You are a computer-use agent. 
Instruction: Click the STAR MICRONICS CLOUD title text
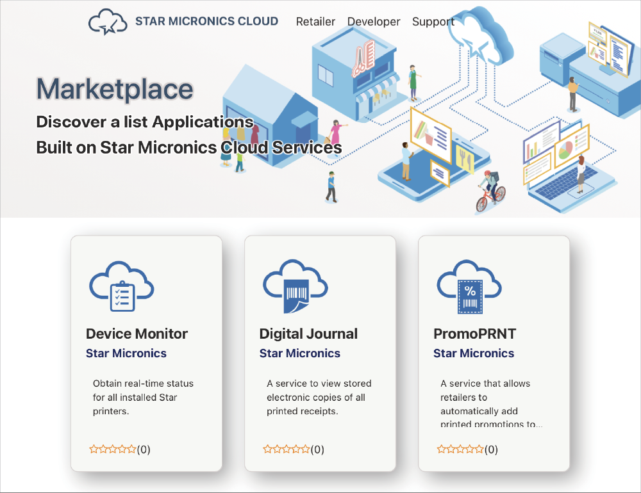206,21
